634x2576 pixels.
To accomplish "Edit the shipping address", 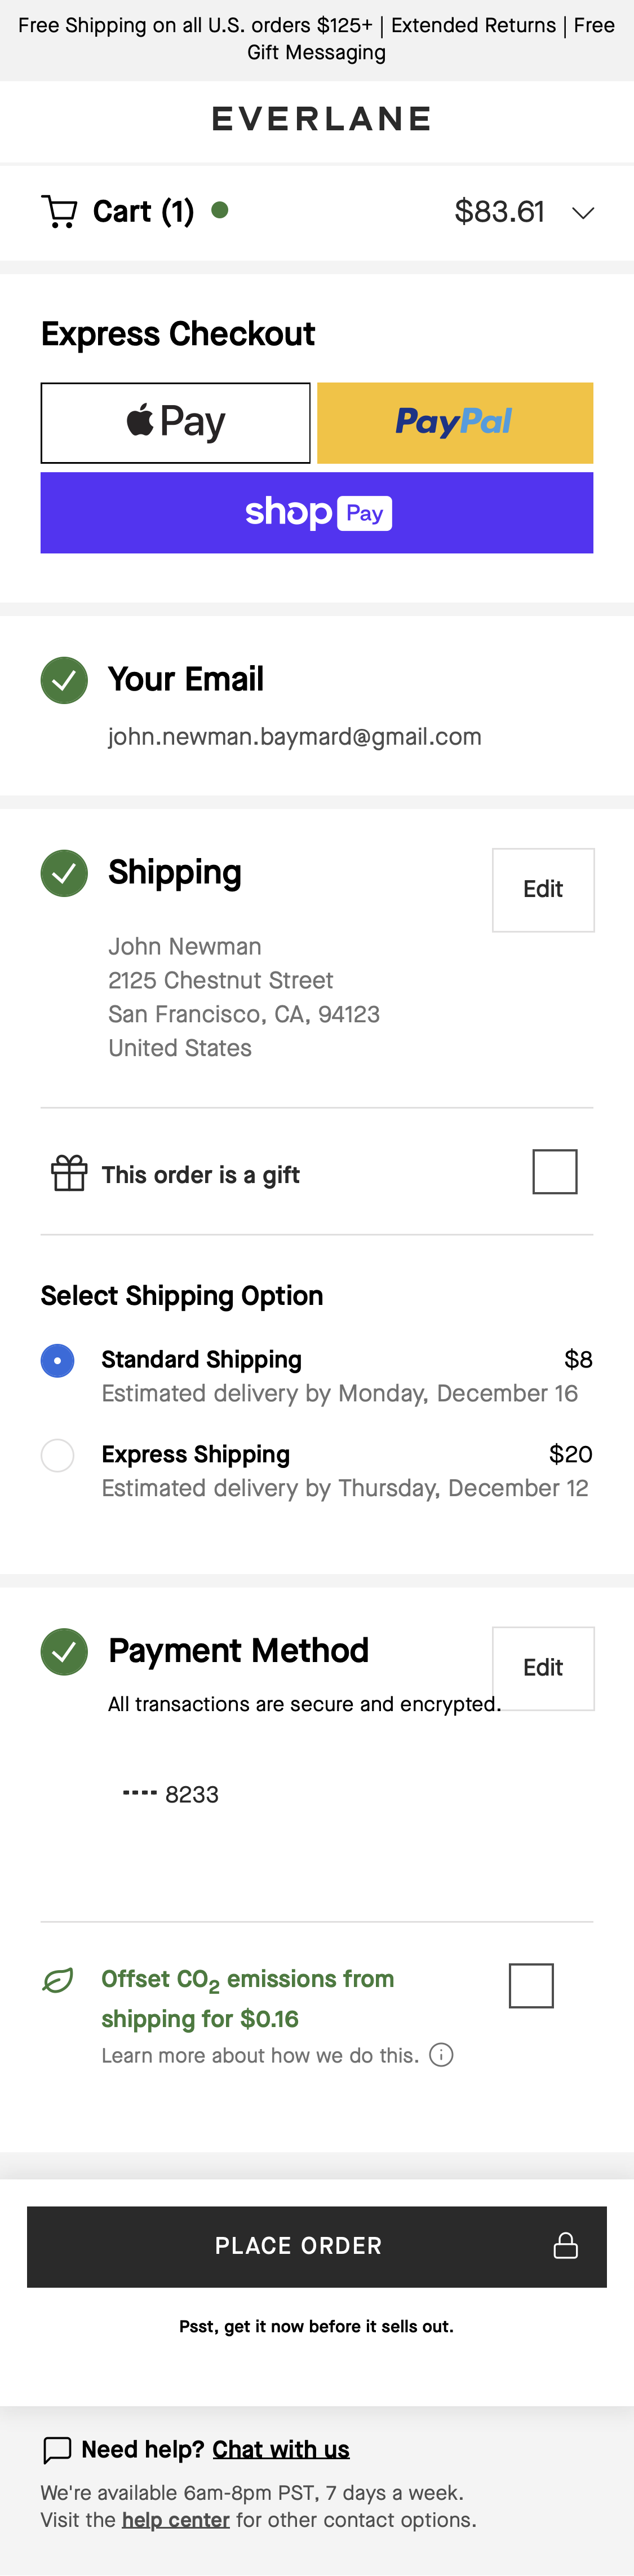I will tap(542, 889).
